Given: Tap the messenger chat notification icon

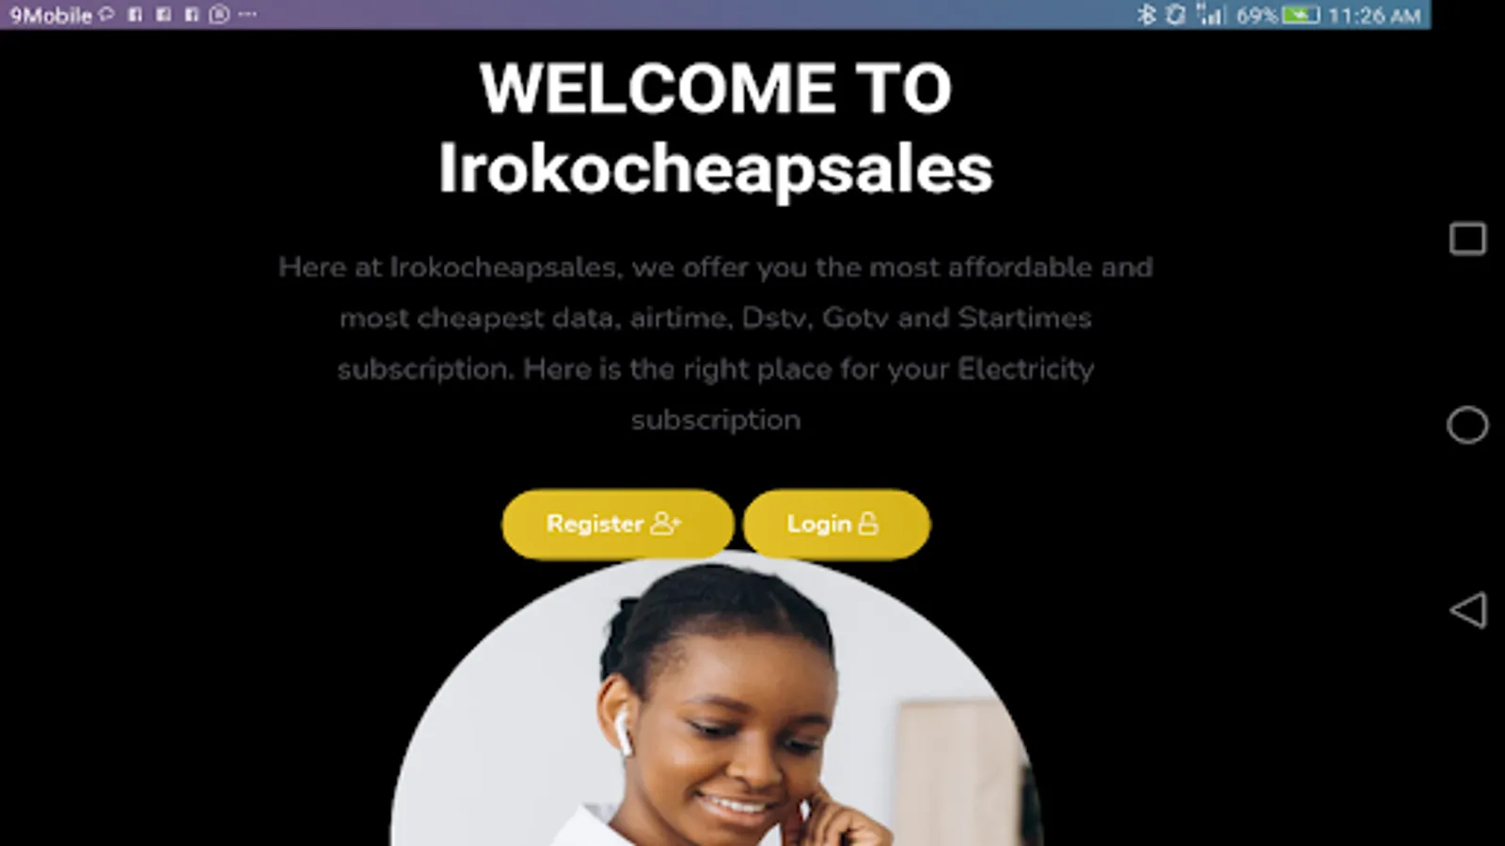Looking at the screenshot, I should click(106, 14).
